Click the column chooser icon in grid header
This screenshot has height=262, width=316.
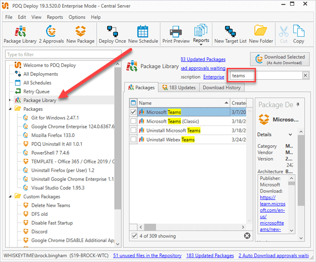click(133, 103)
